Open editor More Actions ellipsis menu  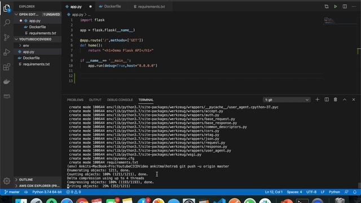tap(354, 6)
